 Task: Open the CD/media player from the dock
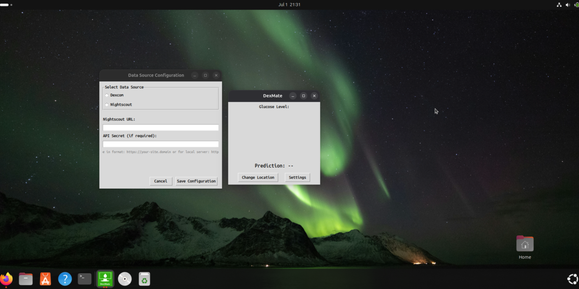click(125, 279)
